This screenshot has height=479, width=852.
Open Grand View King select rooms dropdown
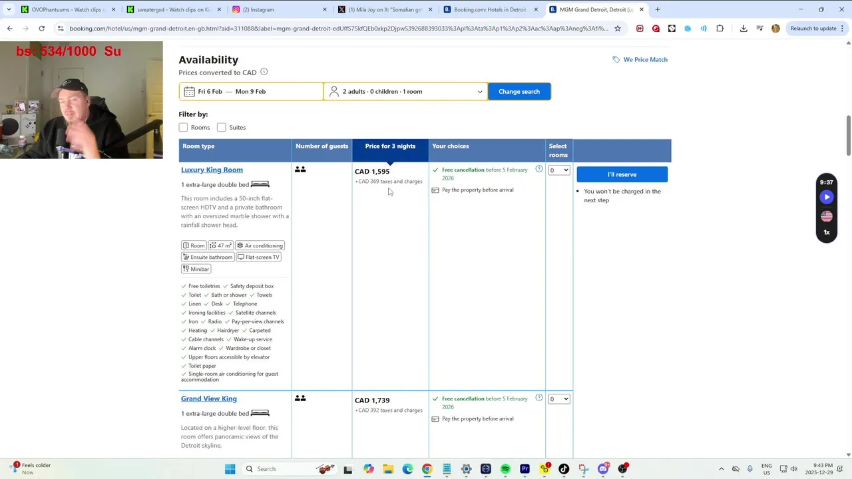click(x=559, y=399)
